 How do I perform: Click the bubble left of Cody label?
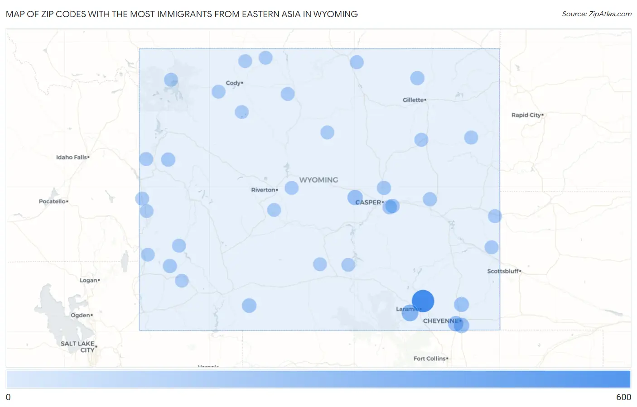point(218,91)
